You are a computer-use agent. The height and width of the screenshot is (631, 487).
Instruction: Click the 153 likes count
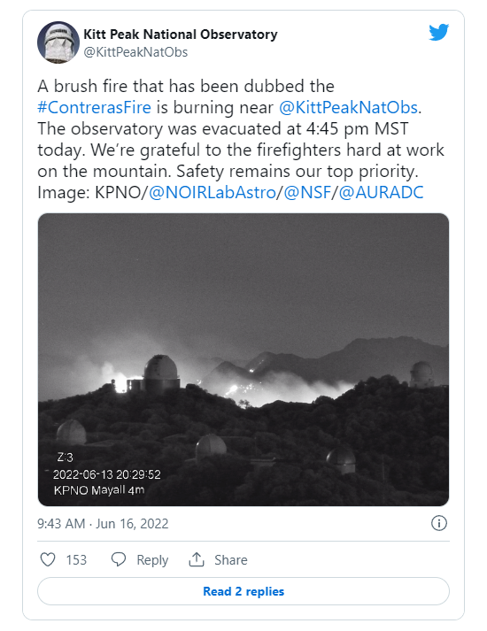(x=76, y=560)
